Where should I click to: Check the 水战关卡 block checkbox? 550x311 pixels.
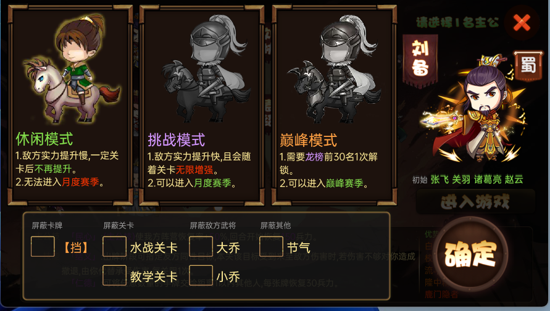(114, 246)
